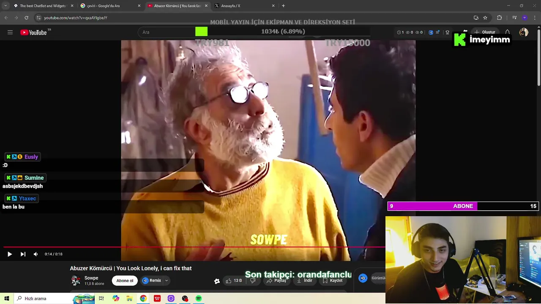The image size is (541, 304).
Task: Open Copilot from the taskbar
Action: tap(116, 299)
